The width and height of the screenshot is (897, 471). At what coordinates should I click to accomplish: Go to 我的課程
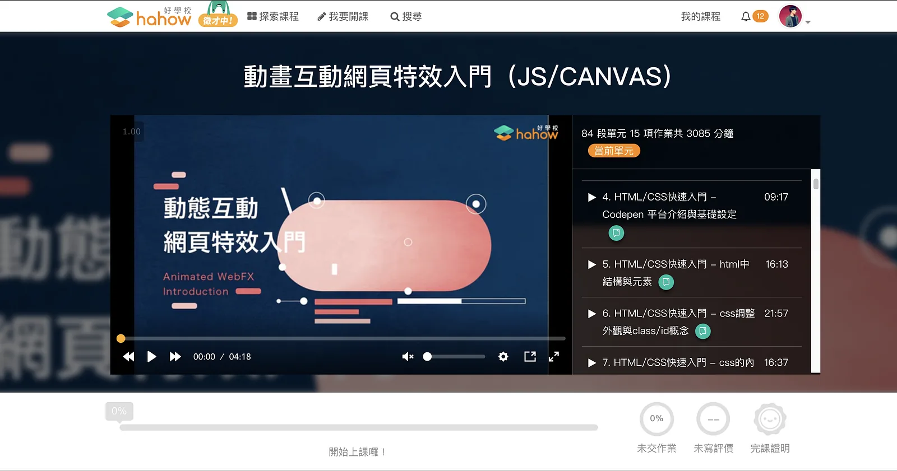[701, 17]
